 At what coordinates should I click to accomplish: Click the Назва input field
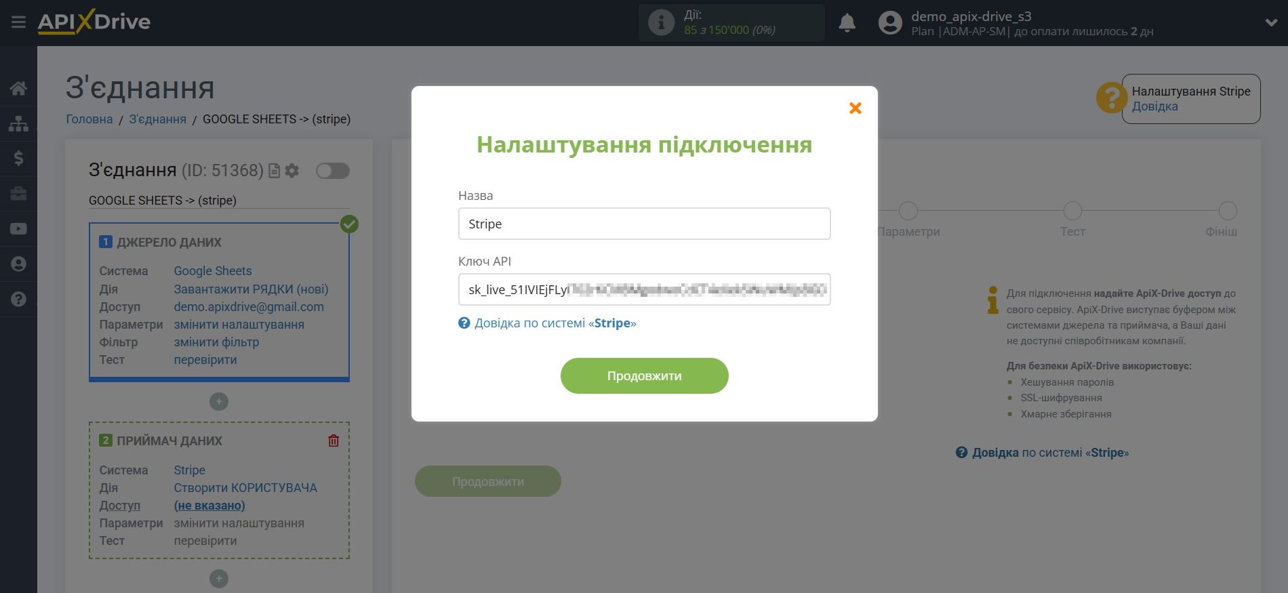click(x=644, y=224)
